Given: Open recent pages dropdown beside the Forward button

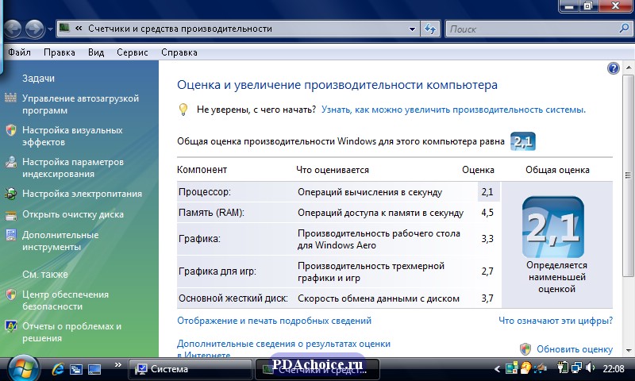Looking at the screenshot, I should click(50, 29).
